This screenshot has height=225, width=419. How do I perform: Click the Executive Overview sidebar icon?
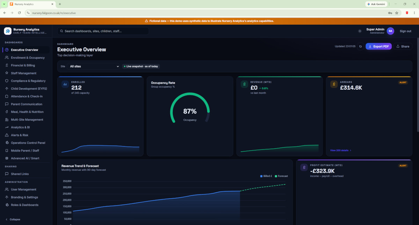[7, 50]
